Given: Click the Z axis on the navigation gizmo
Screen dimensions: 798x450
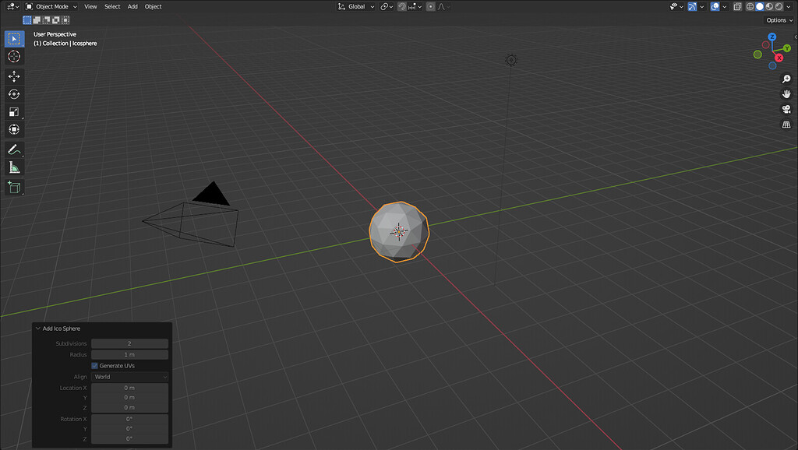Looking at the screenshot, I should [772, 37].
